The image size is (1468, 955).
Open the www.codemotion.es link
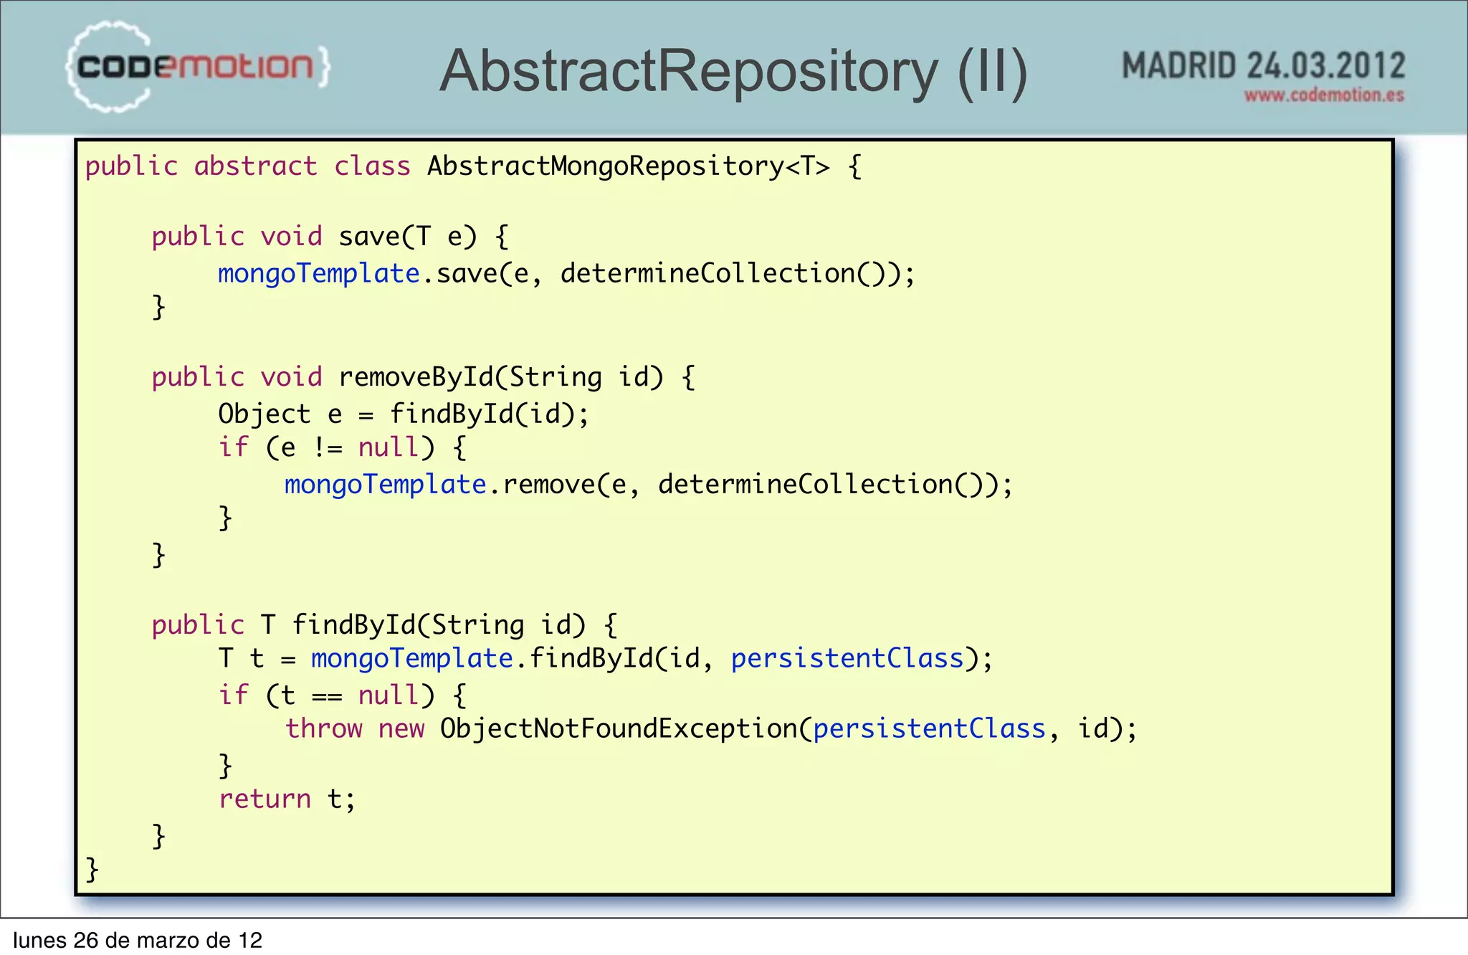(1323, 95)
